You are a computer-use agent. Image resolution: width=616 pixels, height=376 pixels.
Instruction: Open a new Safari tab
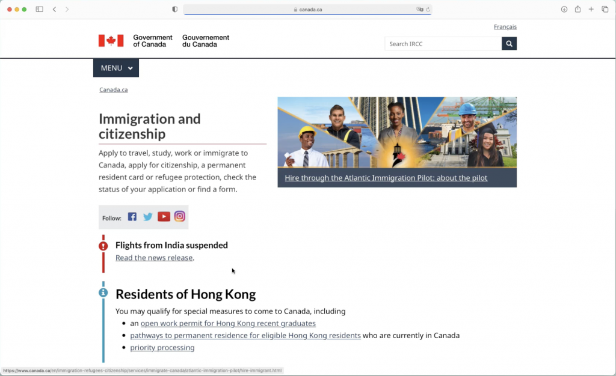(591, 10)
